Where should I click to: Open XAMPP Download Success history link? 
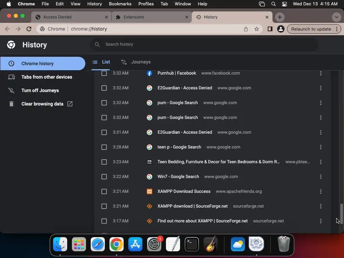[184, 191]
